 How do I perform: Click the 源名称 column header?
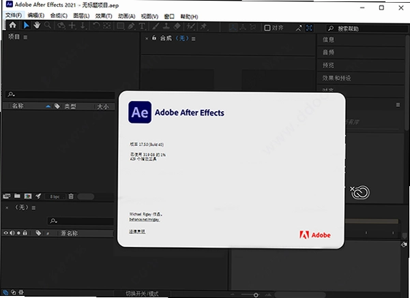tap(70, 233)
